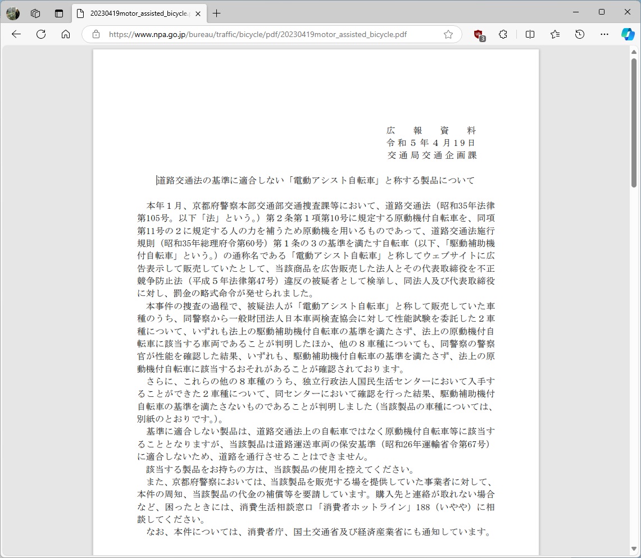Close the 20230419motor_assisted_bicycle tab
The image size is (641, 558).
(198, 13)
